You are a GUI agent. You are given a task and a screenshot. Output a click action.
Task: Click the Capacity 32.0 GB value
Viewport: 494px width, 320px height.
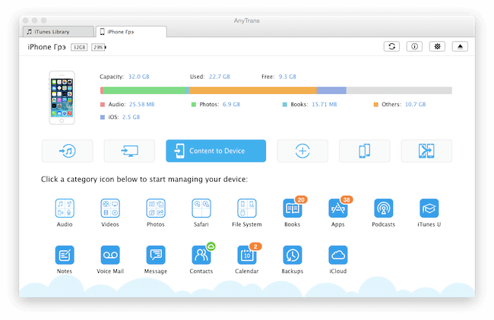click(138, 77)
